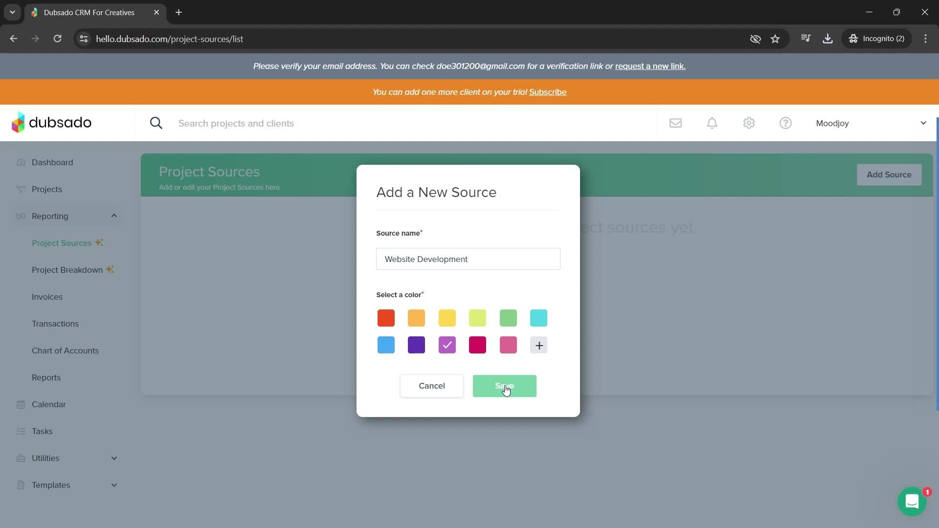Open Chart of Accounts
Screen dimensions: 939x528
65,351
